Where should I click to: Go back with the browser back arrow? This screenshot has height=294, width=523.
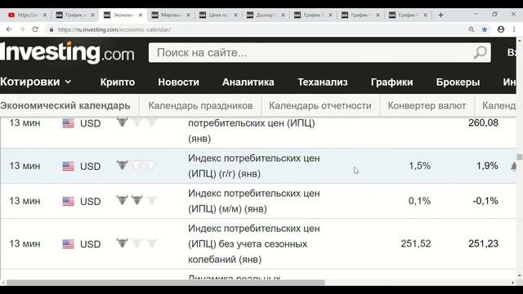9,29
